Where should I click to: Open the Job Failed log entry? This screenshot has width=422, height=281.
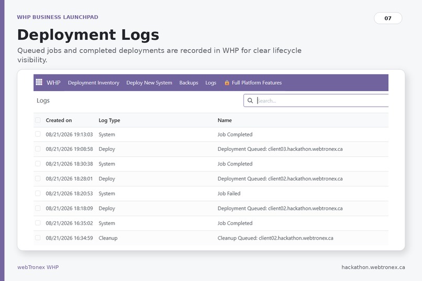pos(229,193)
